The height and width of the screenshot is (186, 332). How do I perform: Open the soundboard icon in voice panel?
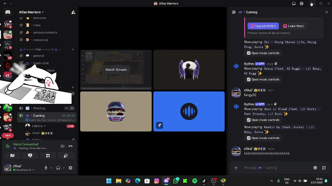pos(66,156)
